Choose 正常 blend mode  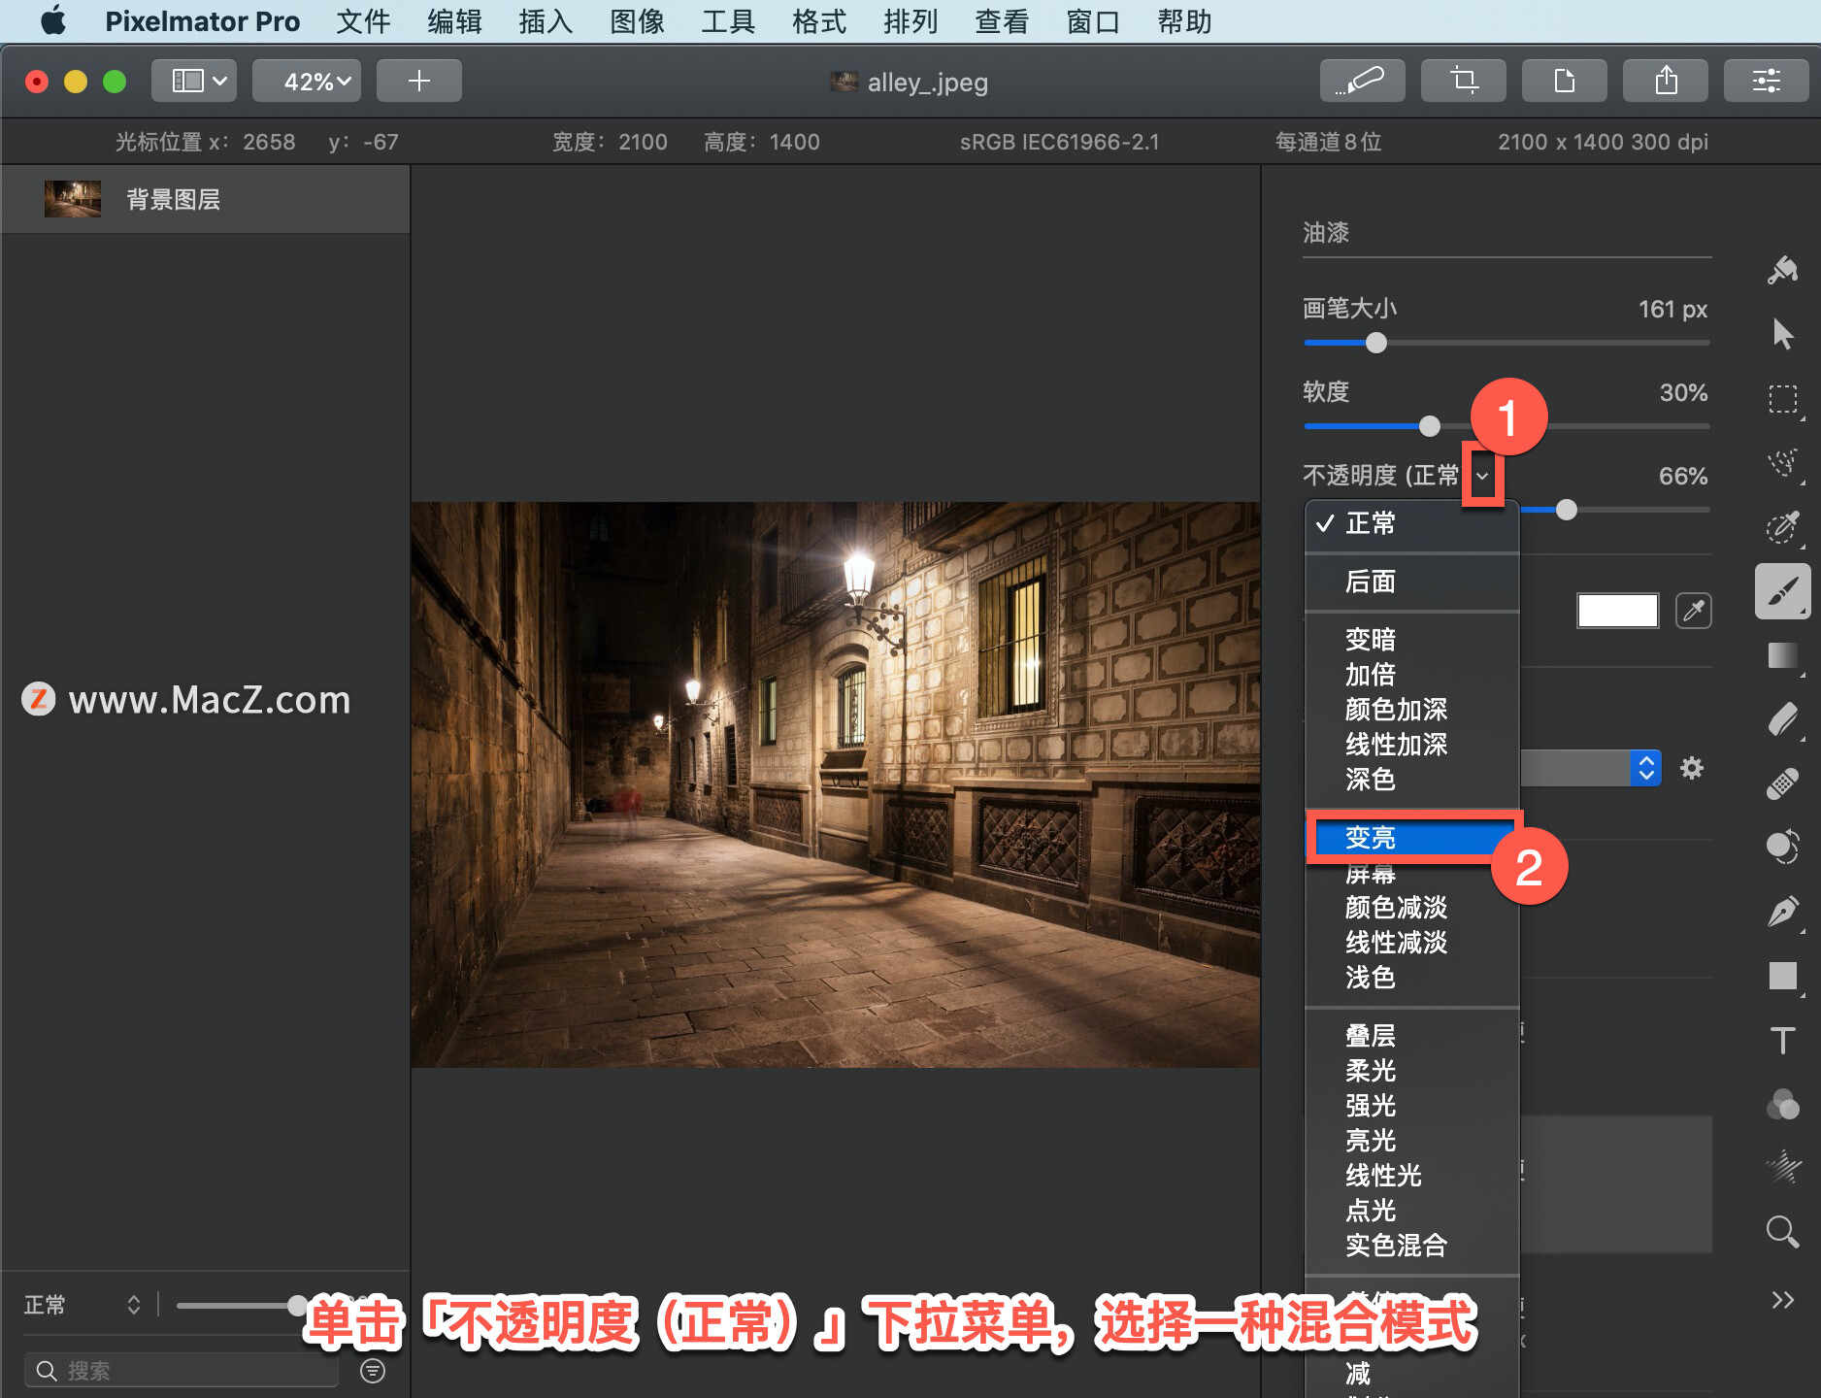click(x=1412, y=524)
